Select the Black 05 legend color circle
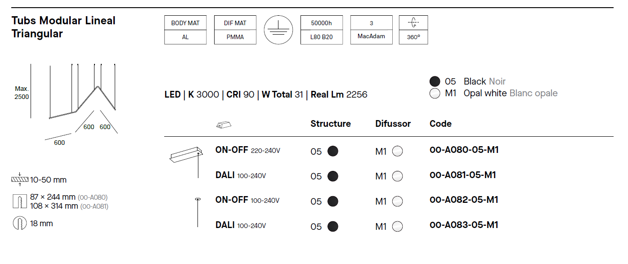 (435, 81)
